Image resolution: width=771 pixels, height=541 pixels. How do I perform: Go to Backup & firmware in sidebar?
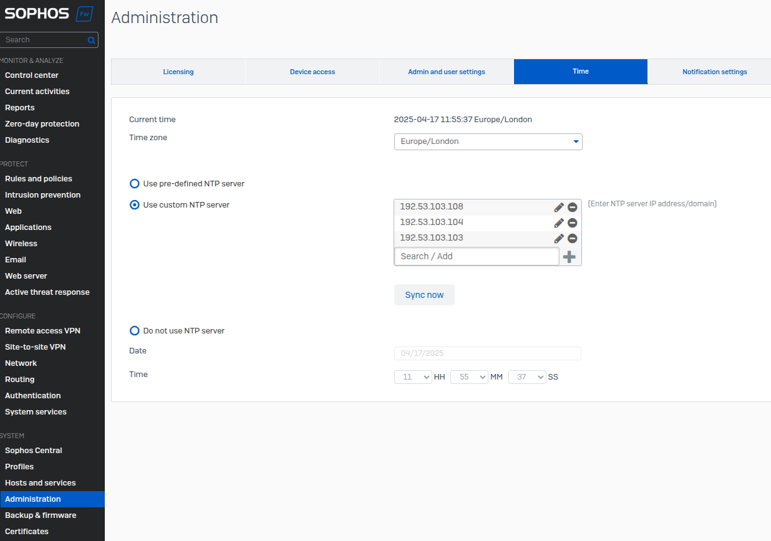click(x=41, y=515)
